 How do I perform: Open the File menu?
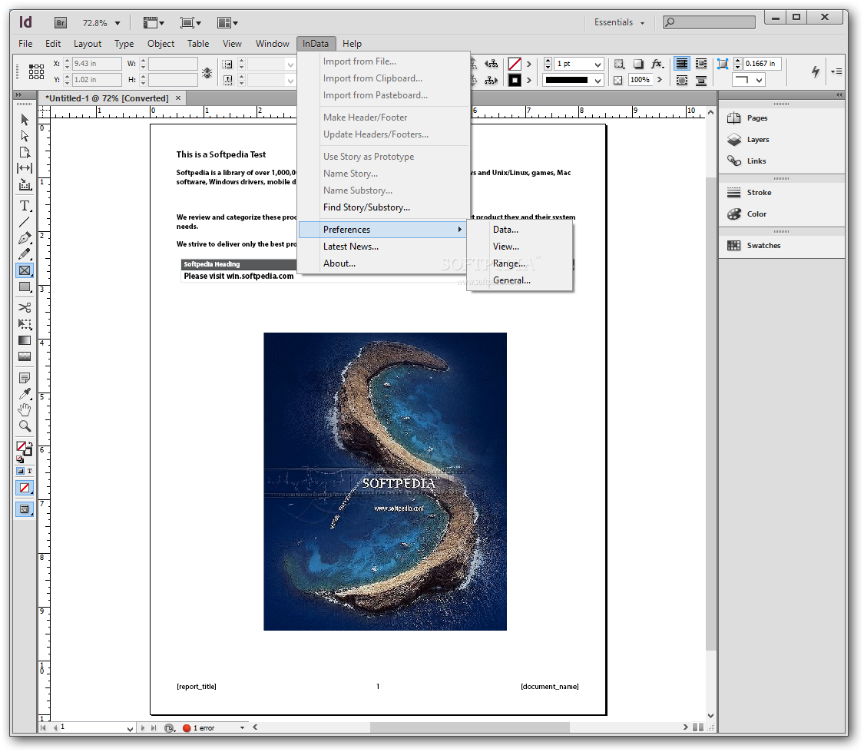coord(25,44)
